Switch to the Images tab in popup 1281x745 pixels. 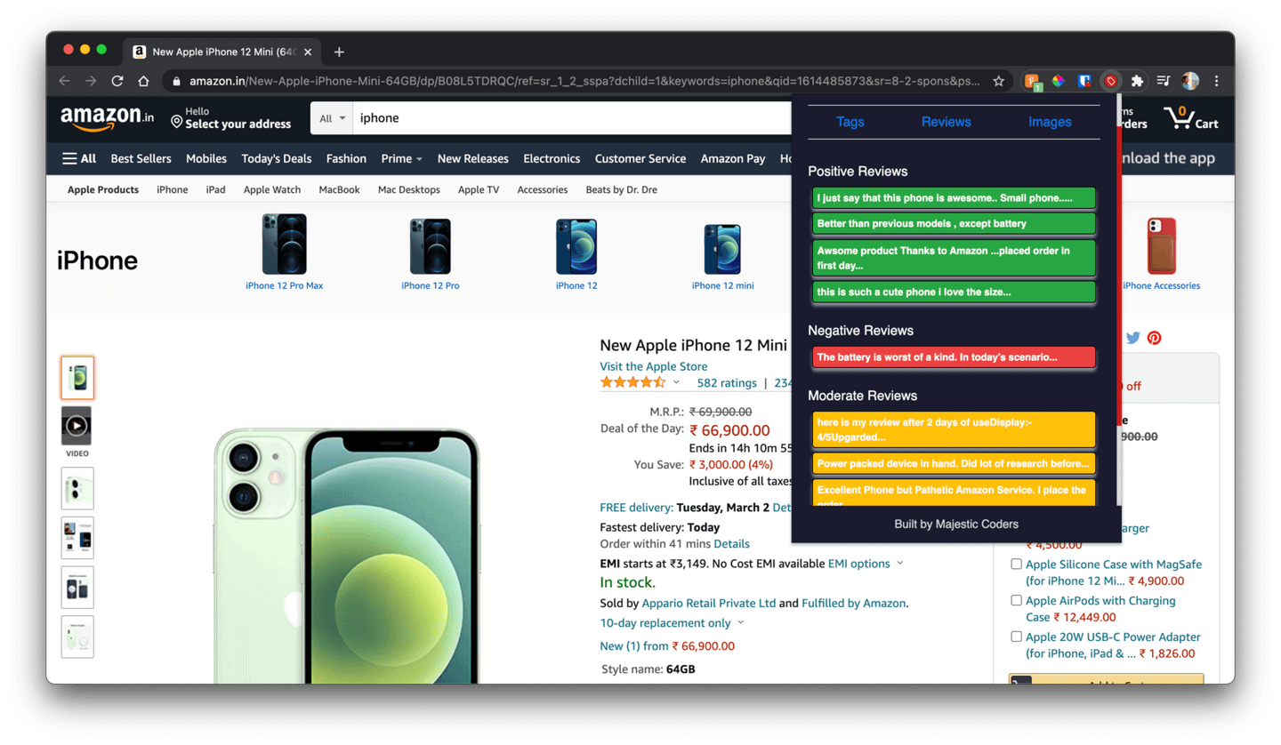point(1050,122)
